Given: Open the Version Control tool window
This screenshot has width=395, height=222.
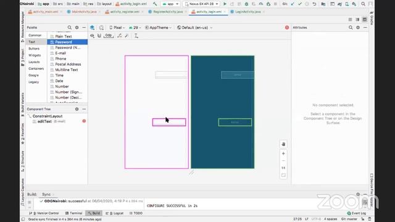Looking at the screenshot, I should click(44, 213).
